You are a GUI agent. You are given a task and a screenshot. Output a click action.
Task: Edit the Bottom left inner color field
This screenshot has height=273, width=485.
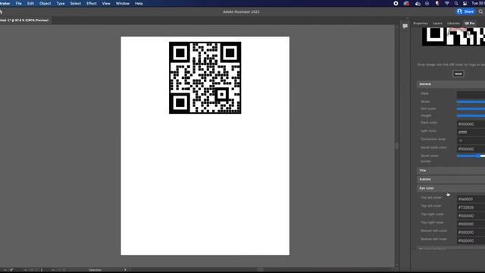471,240
